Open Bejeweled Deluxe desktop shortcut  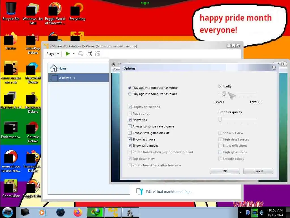click(x=33, y=73)
